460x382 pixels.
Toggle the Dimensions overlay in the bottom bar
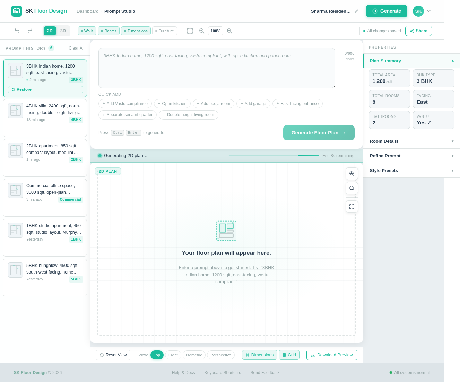pos(259,355)
